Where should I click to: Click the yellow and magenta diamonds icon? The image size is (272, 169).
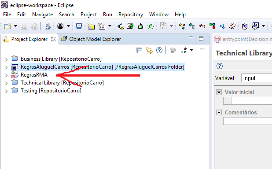[182, 26]
